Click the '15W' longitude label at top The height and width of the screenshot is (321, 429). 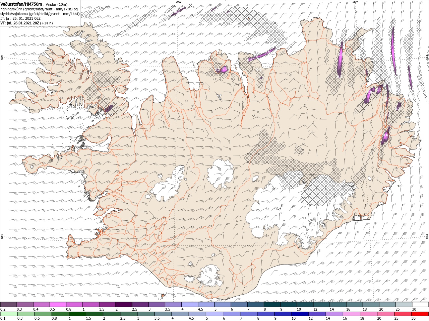click(x=355, y=2)
